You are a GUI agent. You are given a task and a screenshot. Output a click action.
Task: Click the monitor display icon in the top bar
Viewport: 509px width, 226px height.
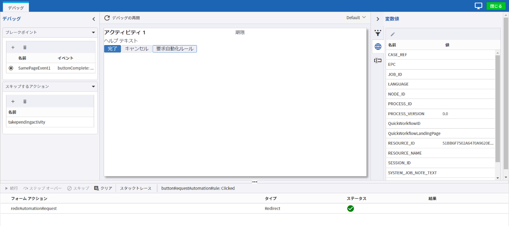pyautogui.click(x=479, y=6)
